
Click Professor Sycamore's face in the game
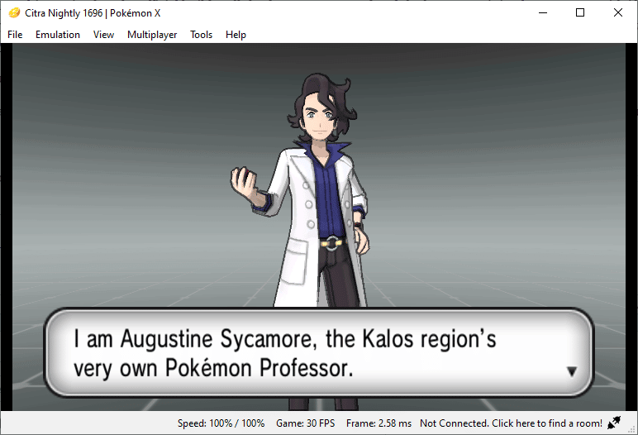320,119
